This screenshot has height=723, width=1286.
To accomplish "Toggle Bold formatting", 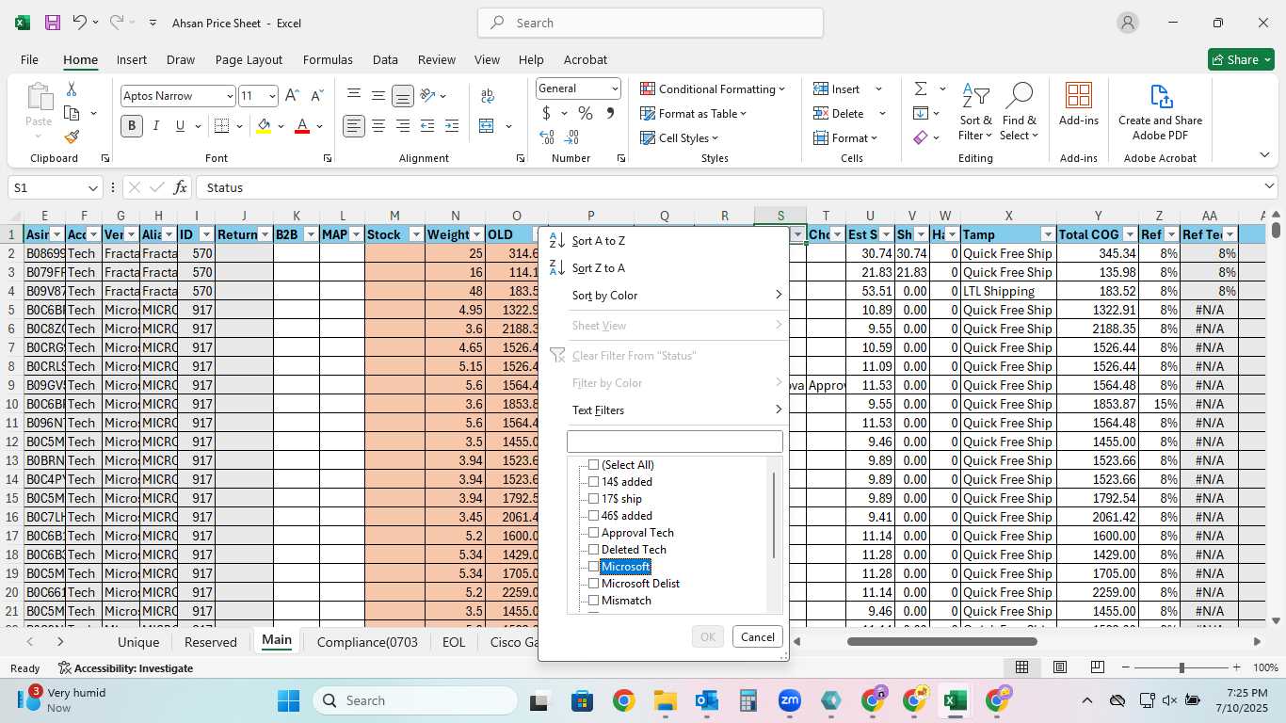I will tap(132, 125).
